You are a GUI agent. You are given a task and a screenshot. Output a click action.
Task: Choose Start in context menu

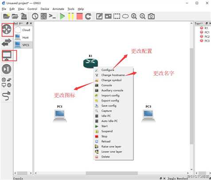(113, 126)
